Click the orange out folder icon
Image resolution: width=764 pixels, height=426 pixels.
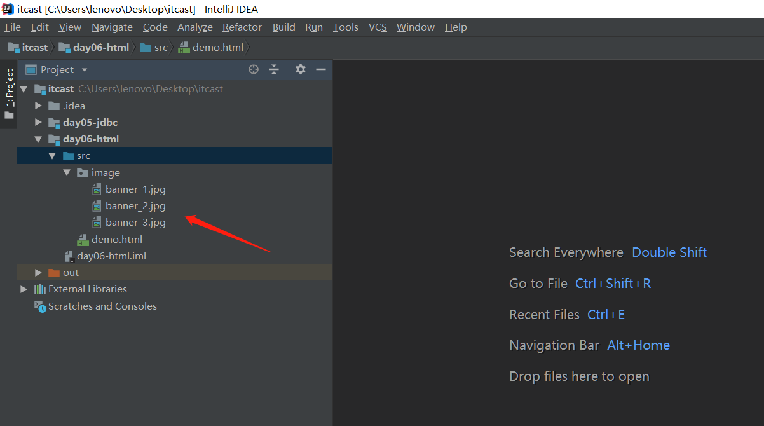(54, 272)
